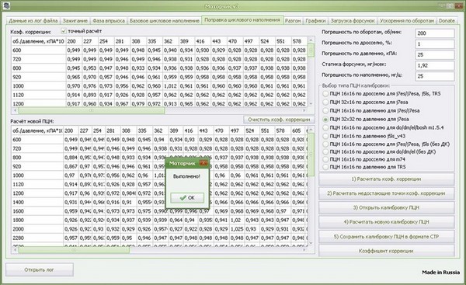Open the Поправка циклового наполнения tab
This screenshot has height=285, width=466.
[242, 20]
